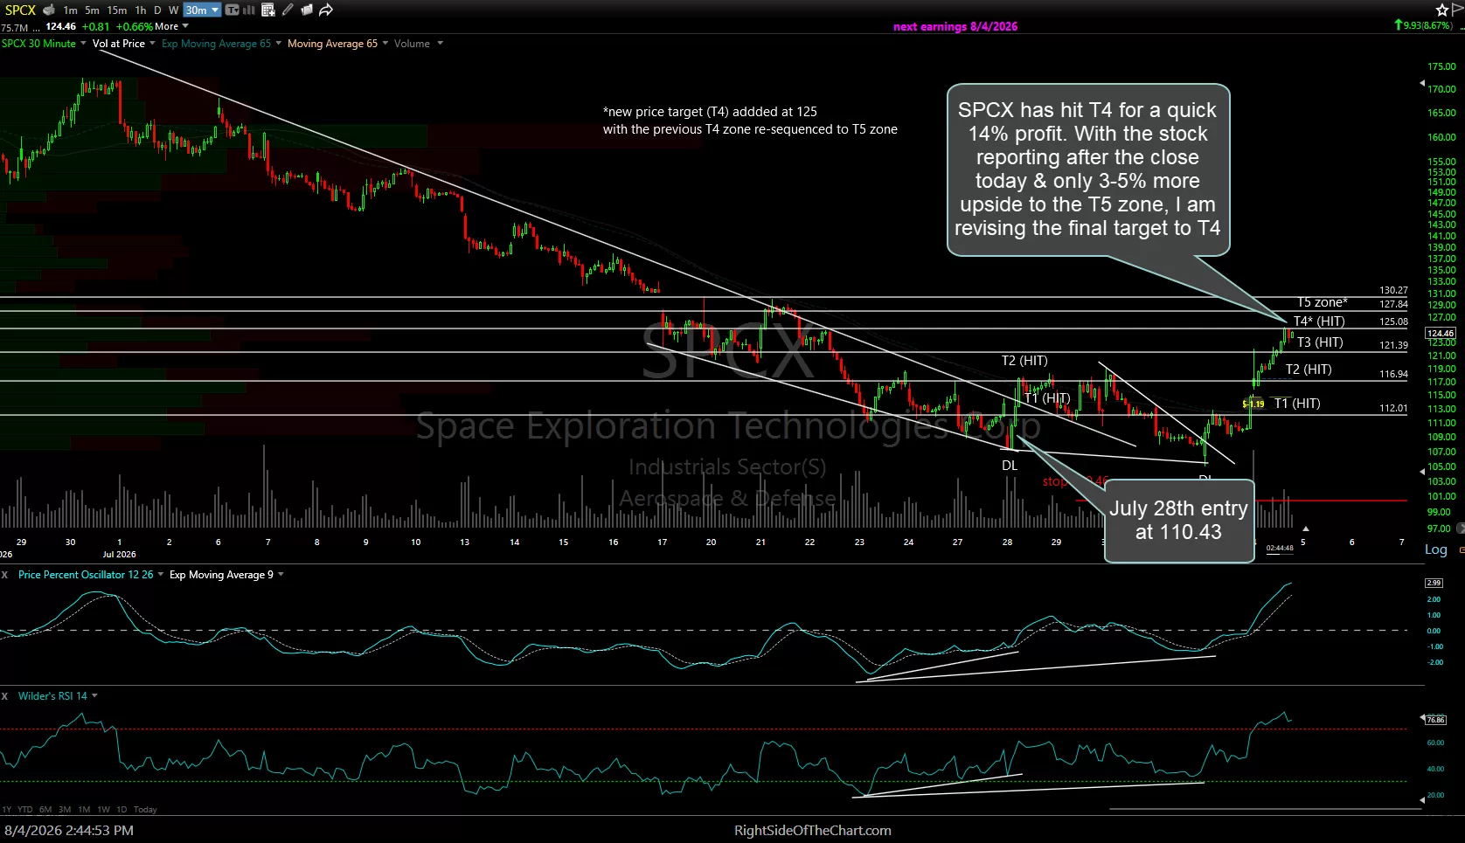The height and width of the screenshot is (843, 1465).
Task: Click the horizontal time scrollbar at bottom
Action: coord(1266,809)
